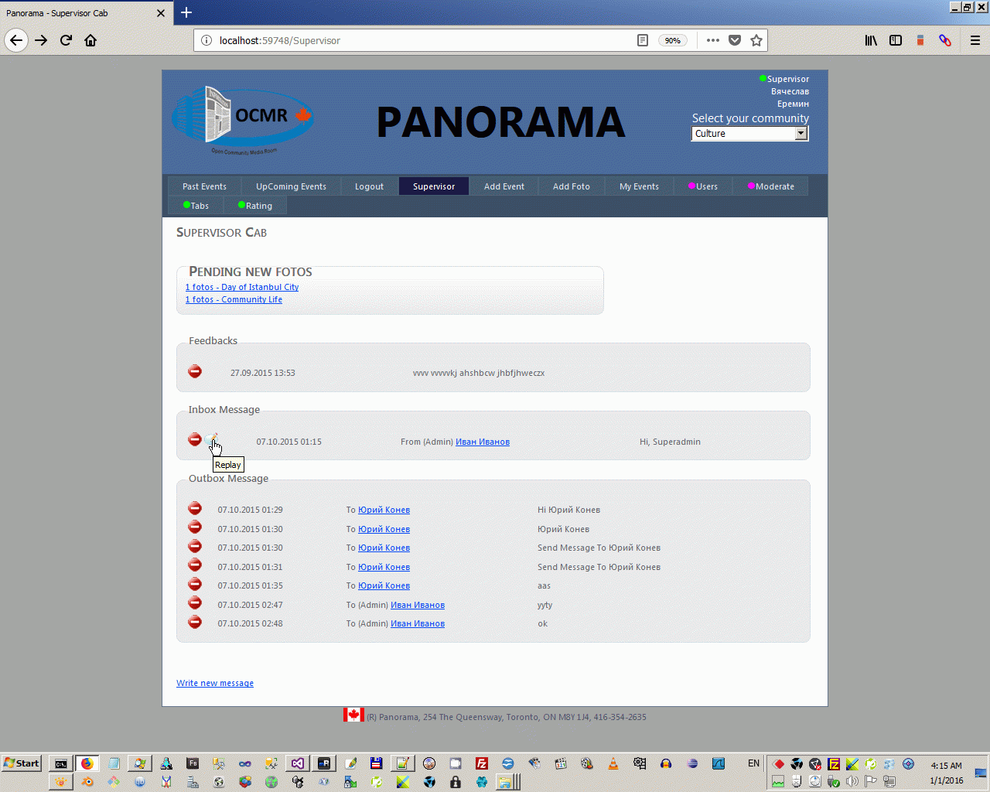Open the volume control in system tray
Viewport: 990px width, 792px height.
(852, 781)
